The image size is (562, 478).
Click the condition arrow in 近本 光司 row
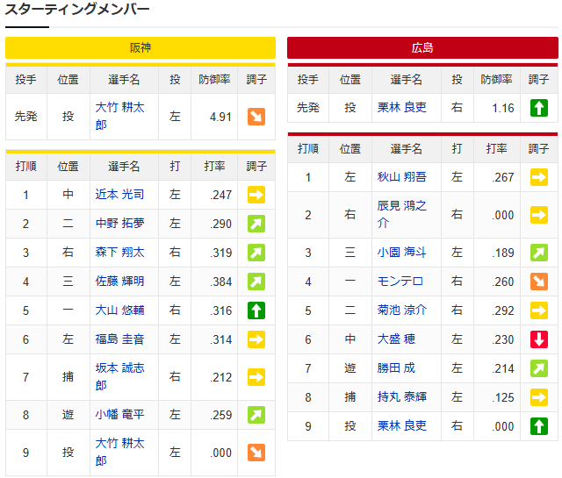tap(256, 195)
